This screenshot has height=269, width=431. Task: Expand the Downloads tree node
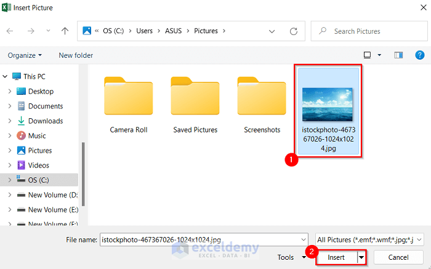10,121
